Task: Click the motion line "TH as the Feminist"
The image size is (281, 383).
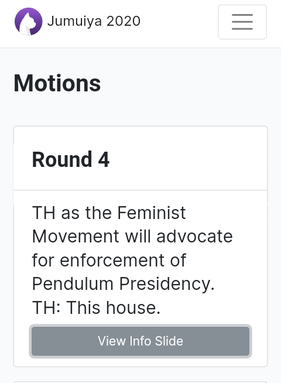Action: pos(109,213)
